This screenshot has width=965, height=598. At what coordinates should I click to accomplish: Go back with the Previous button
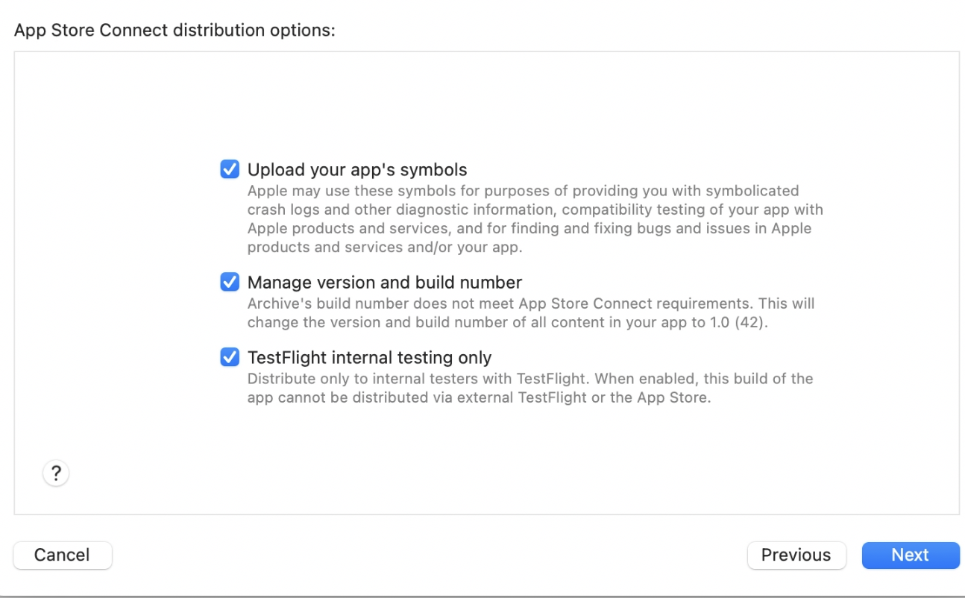click(x=796, y=555)
